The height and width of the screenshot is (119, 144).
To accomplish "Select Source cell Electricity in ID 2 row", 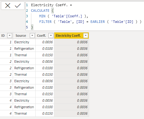I will [24, 62].
